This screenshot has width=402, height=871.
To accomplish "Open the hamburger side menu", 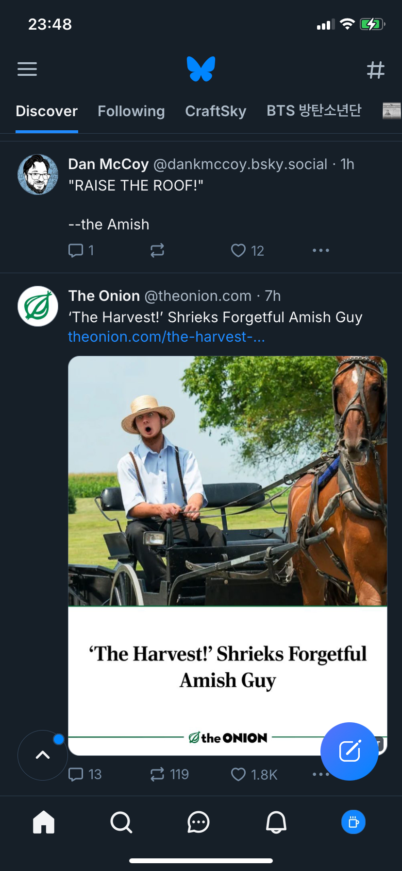I will pyautogui.click(x=27, y=69).
